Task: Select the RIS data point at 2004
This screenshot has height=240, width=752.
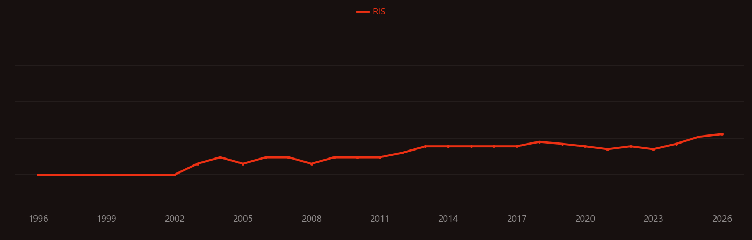Action: pyautogui.click(x=220, y=157)
